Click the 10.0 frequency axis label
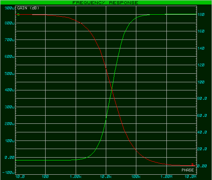The image size is (212, 180). coord(20,177)
